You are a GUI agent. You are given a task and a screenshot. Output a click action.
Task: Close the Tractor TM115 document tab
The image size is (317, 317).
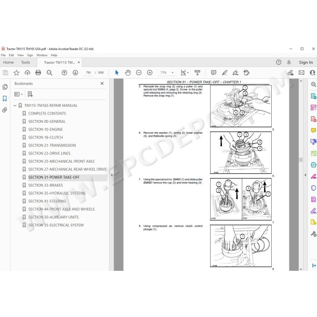click(79, 62)
